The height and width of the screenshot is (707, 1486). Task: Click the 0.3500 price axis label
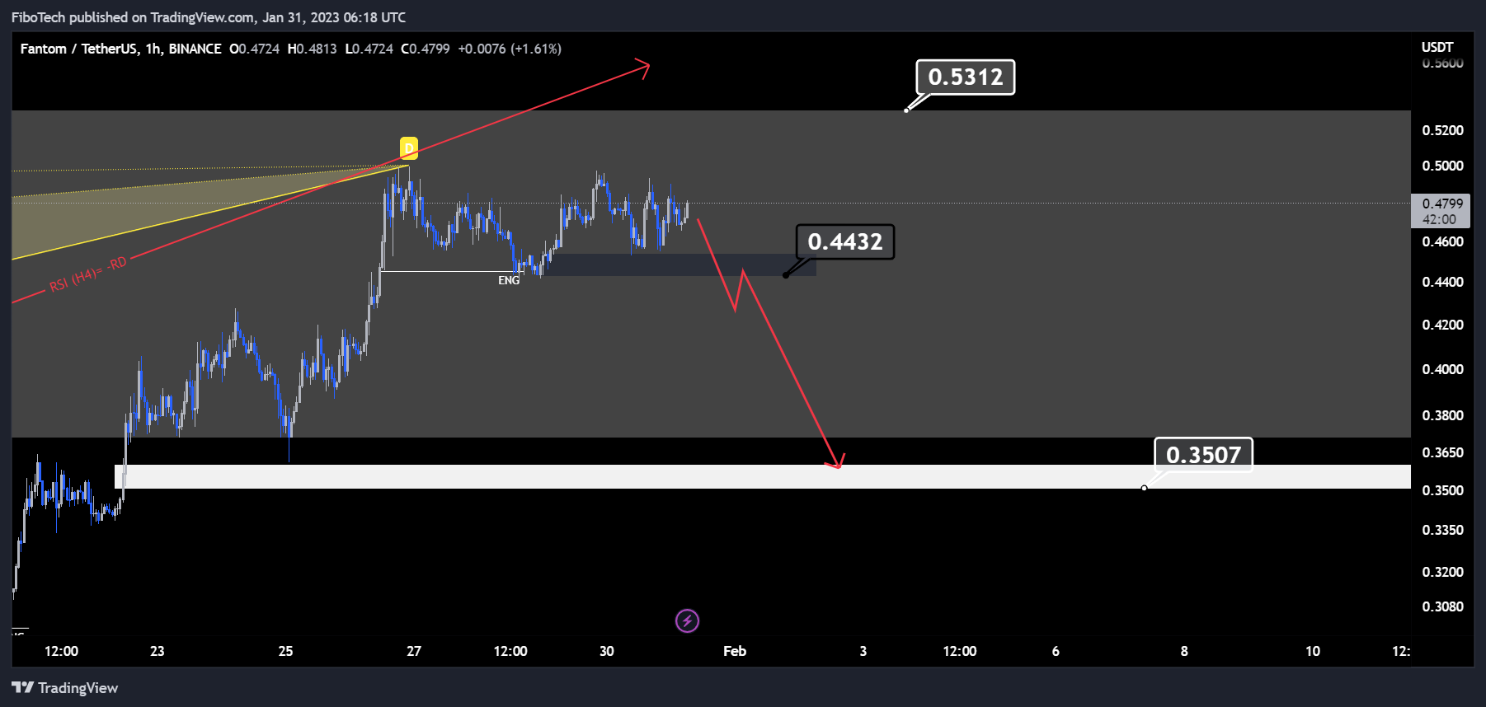pos(1442,490)
